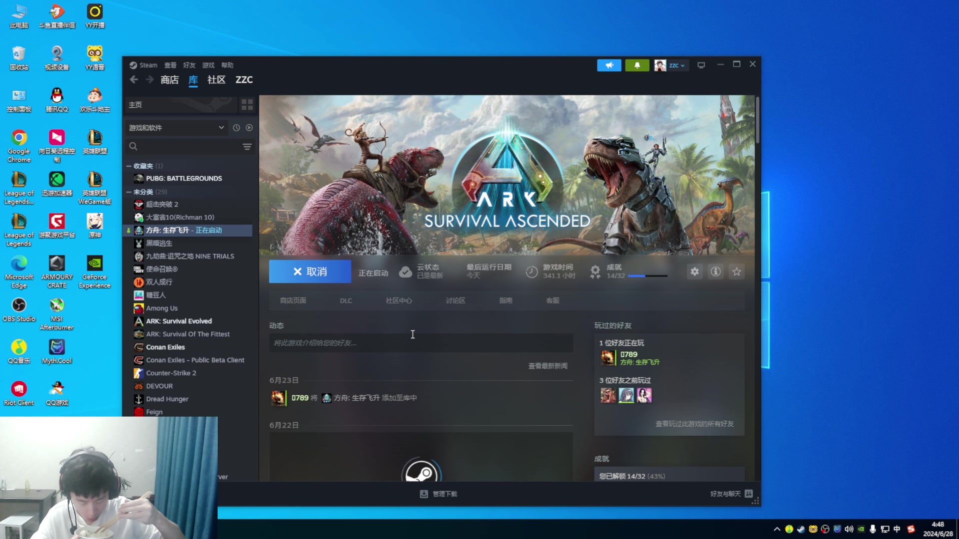
Task: Click the taskbar microphone icon
Action: [x=873, y=529]
